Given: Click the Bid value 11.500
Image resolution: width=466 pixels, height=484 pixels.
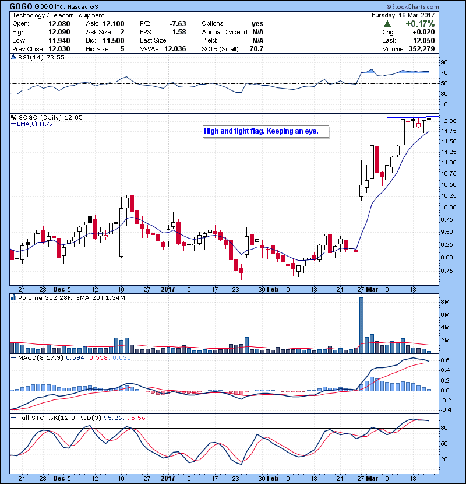Looking at the screenshot, I should [x=114, y=40].
